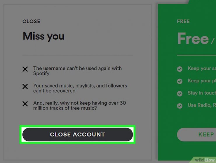216x163 pixels.
Task: Click checkmark icon beside 'Keep your sa' text
Action: [x=180, y=69]
